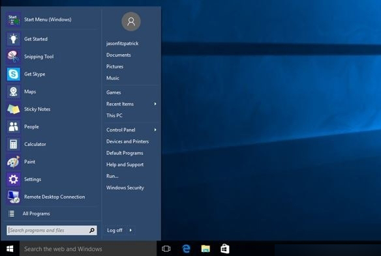381x256 pixels.
Task: Click the Get Skype text label
Action: [35, 74]
